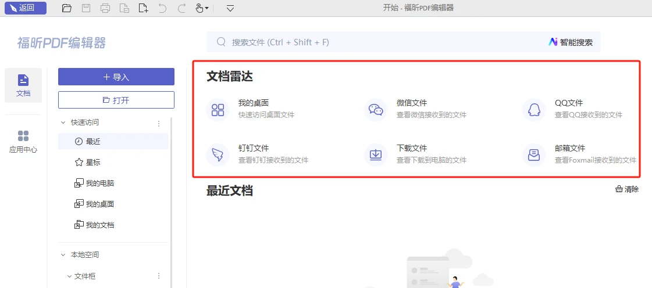
Task: Open file via toolbar folder icon
Action: pyautogui.click(x=66, y=8)
